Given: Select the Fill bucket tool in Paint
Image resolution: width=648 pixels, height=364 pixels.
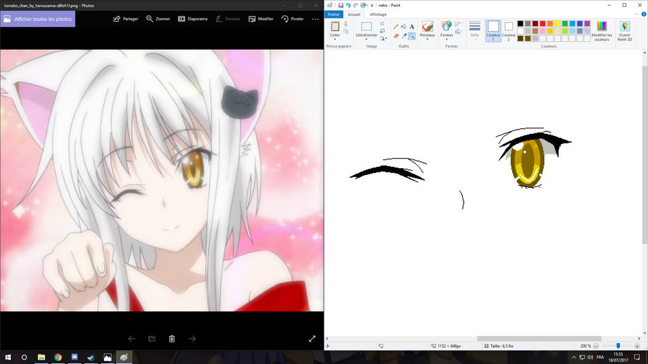Looking at the screenshot, I should point(404,27).
